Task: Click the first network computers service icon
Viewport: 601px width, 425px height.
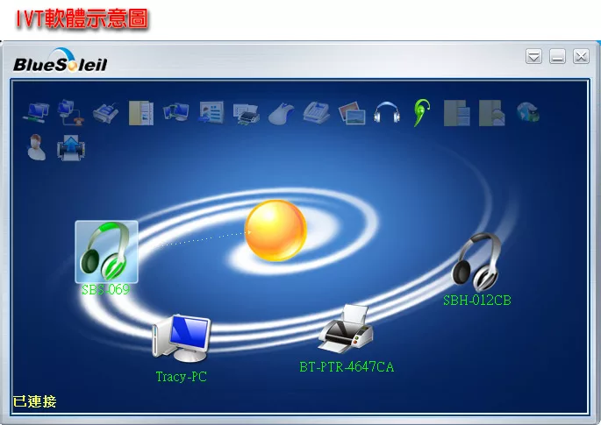Action: [x=36, y=113]
